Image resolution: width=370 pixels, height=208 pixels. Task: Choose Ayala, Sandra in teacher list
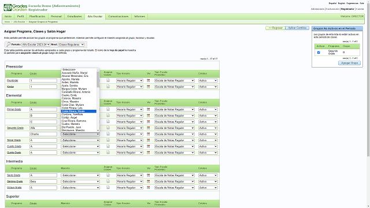tap(79, 86)
